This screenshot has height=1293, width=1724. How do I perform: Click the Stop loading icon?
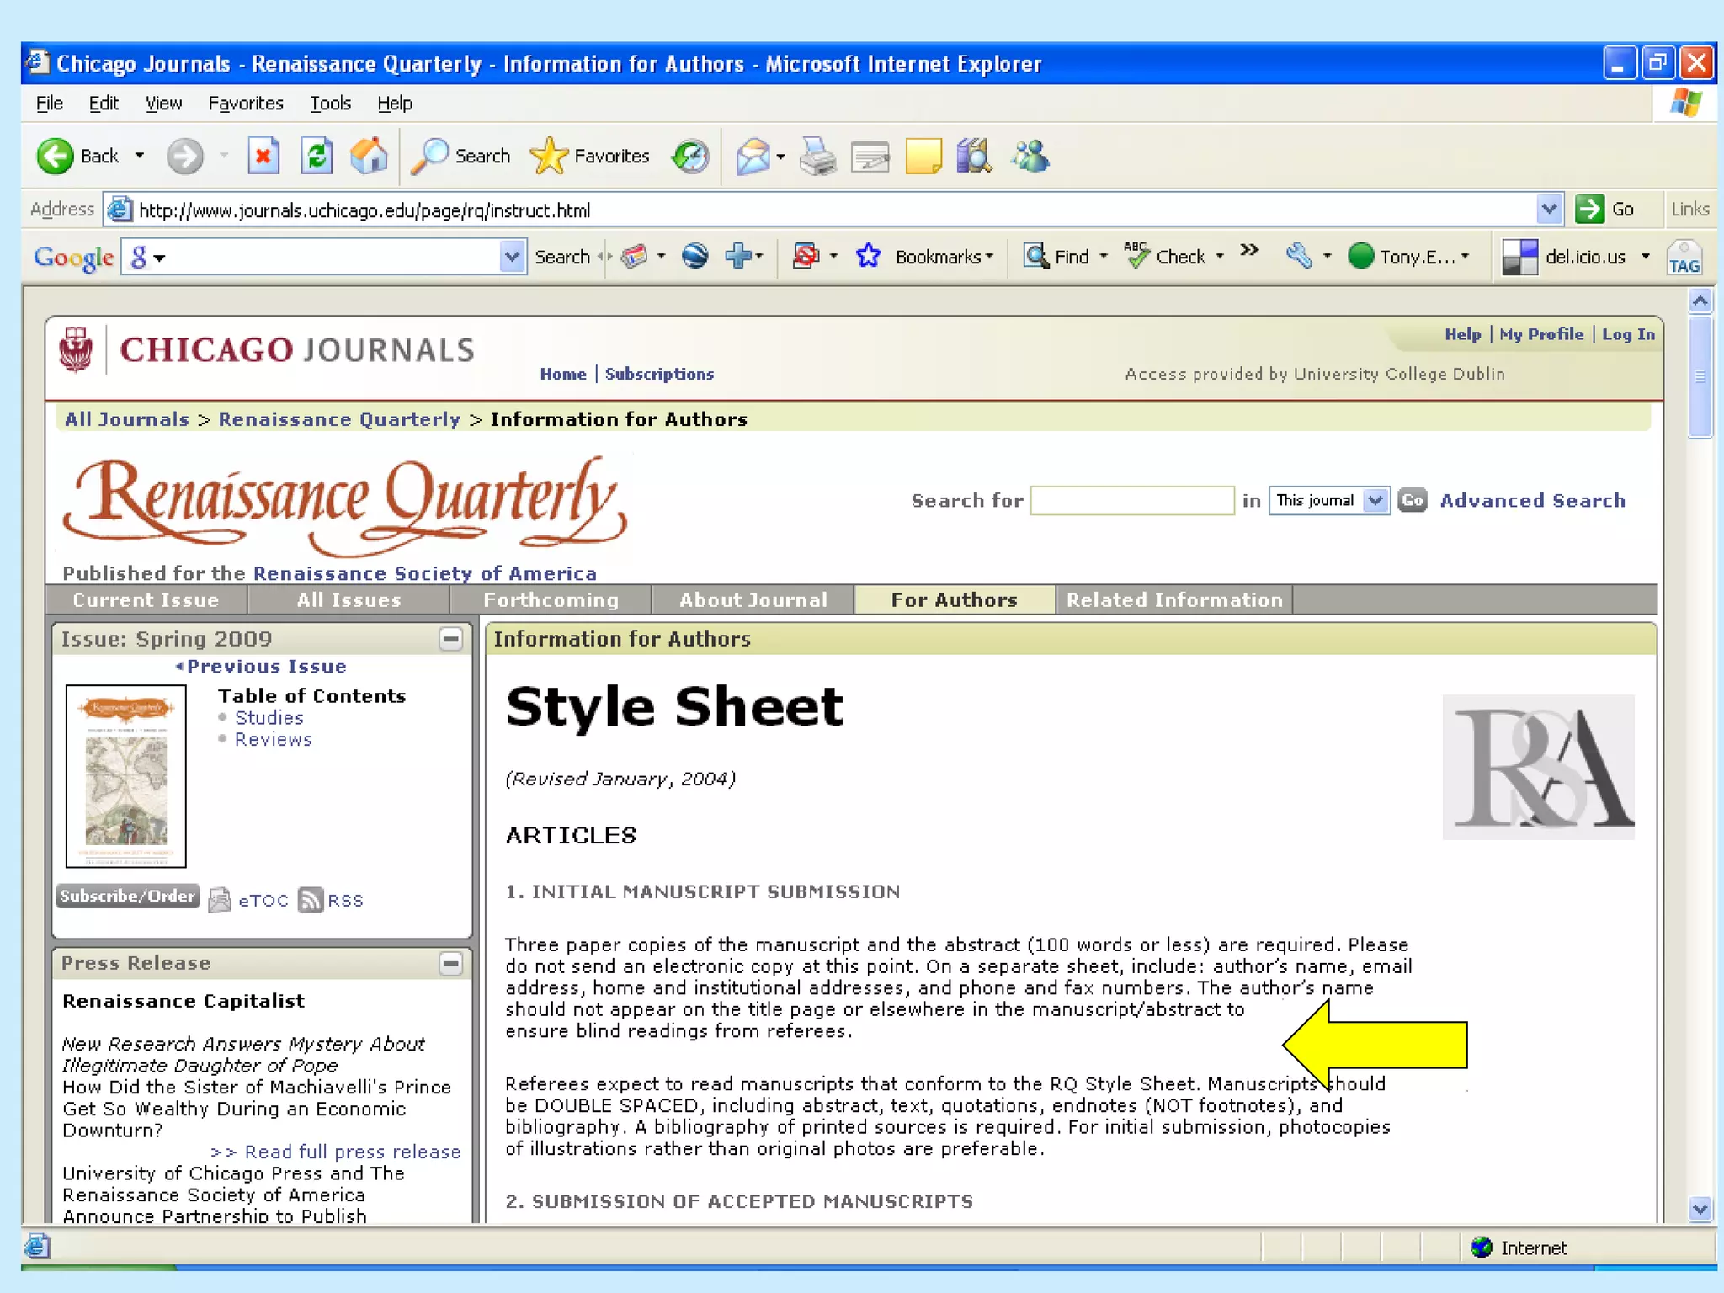(x=263, y=156)
